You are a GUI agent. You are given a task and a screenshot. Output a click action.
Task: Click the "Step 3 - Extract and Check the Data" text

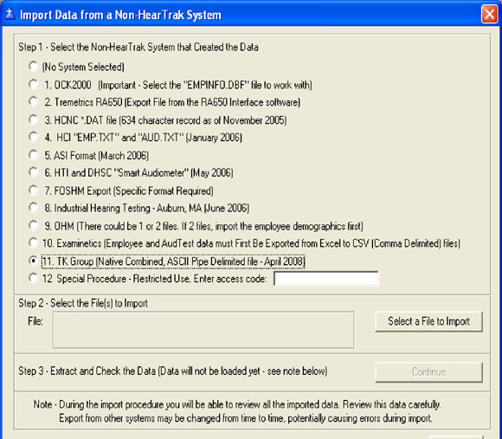pos(173,371)
